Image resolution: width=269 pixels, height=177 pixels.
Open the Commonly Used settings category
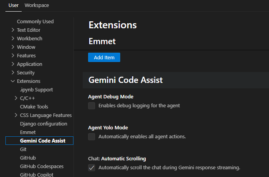click(35, 21)
